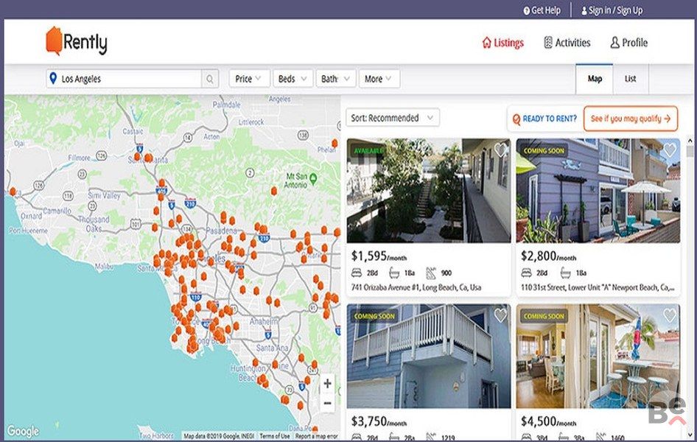Screen dimensions: 697x442
Task: Zoom in on the map
Action: (327, 384)
